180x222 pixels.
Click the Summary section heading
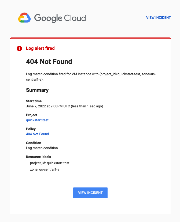pyautogui.click(x=37, y=90)
